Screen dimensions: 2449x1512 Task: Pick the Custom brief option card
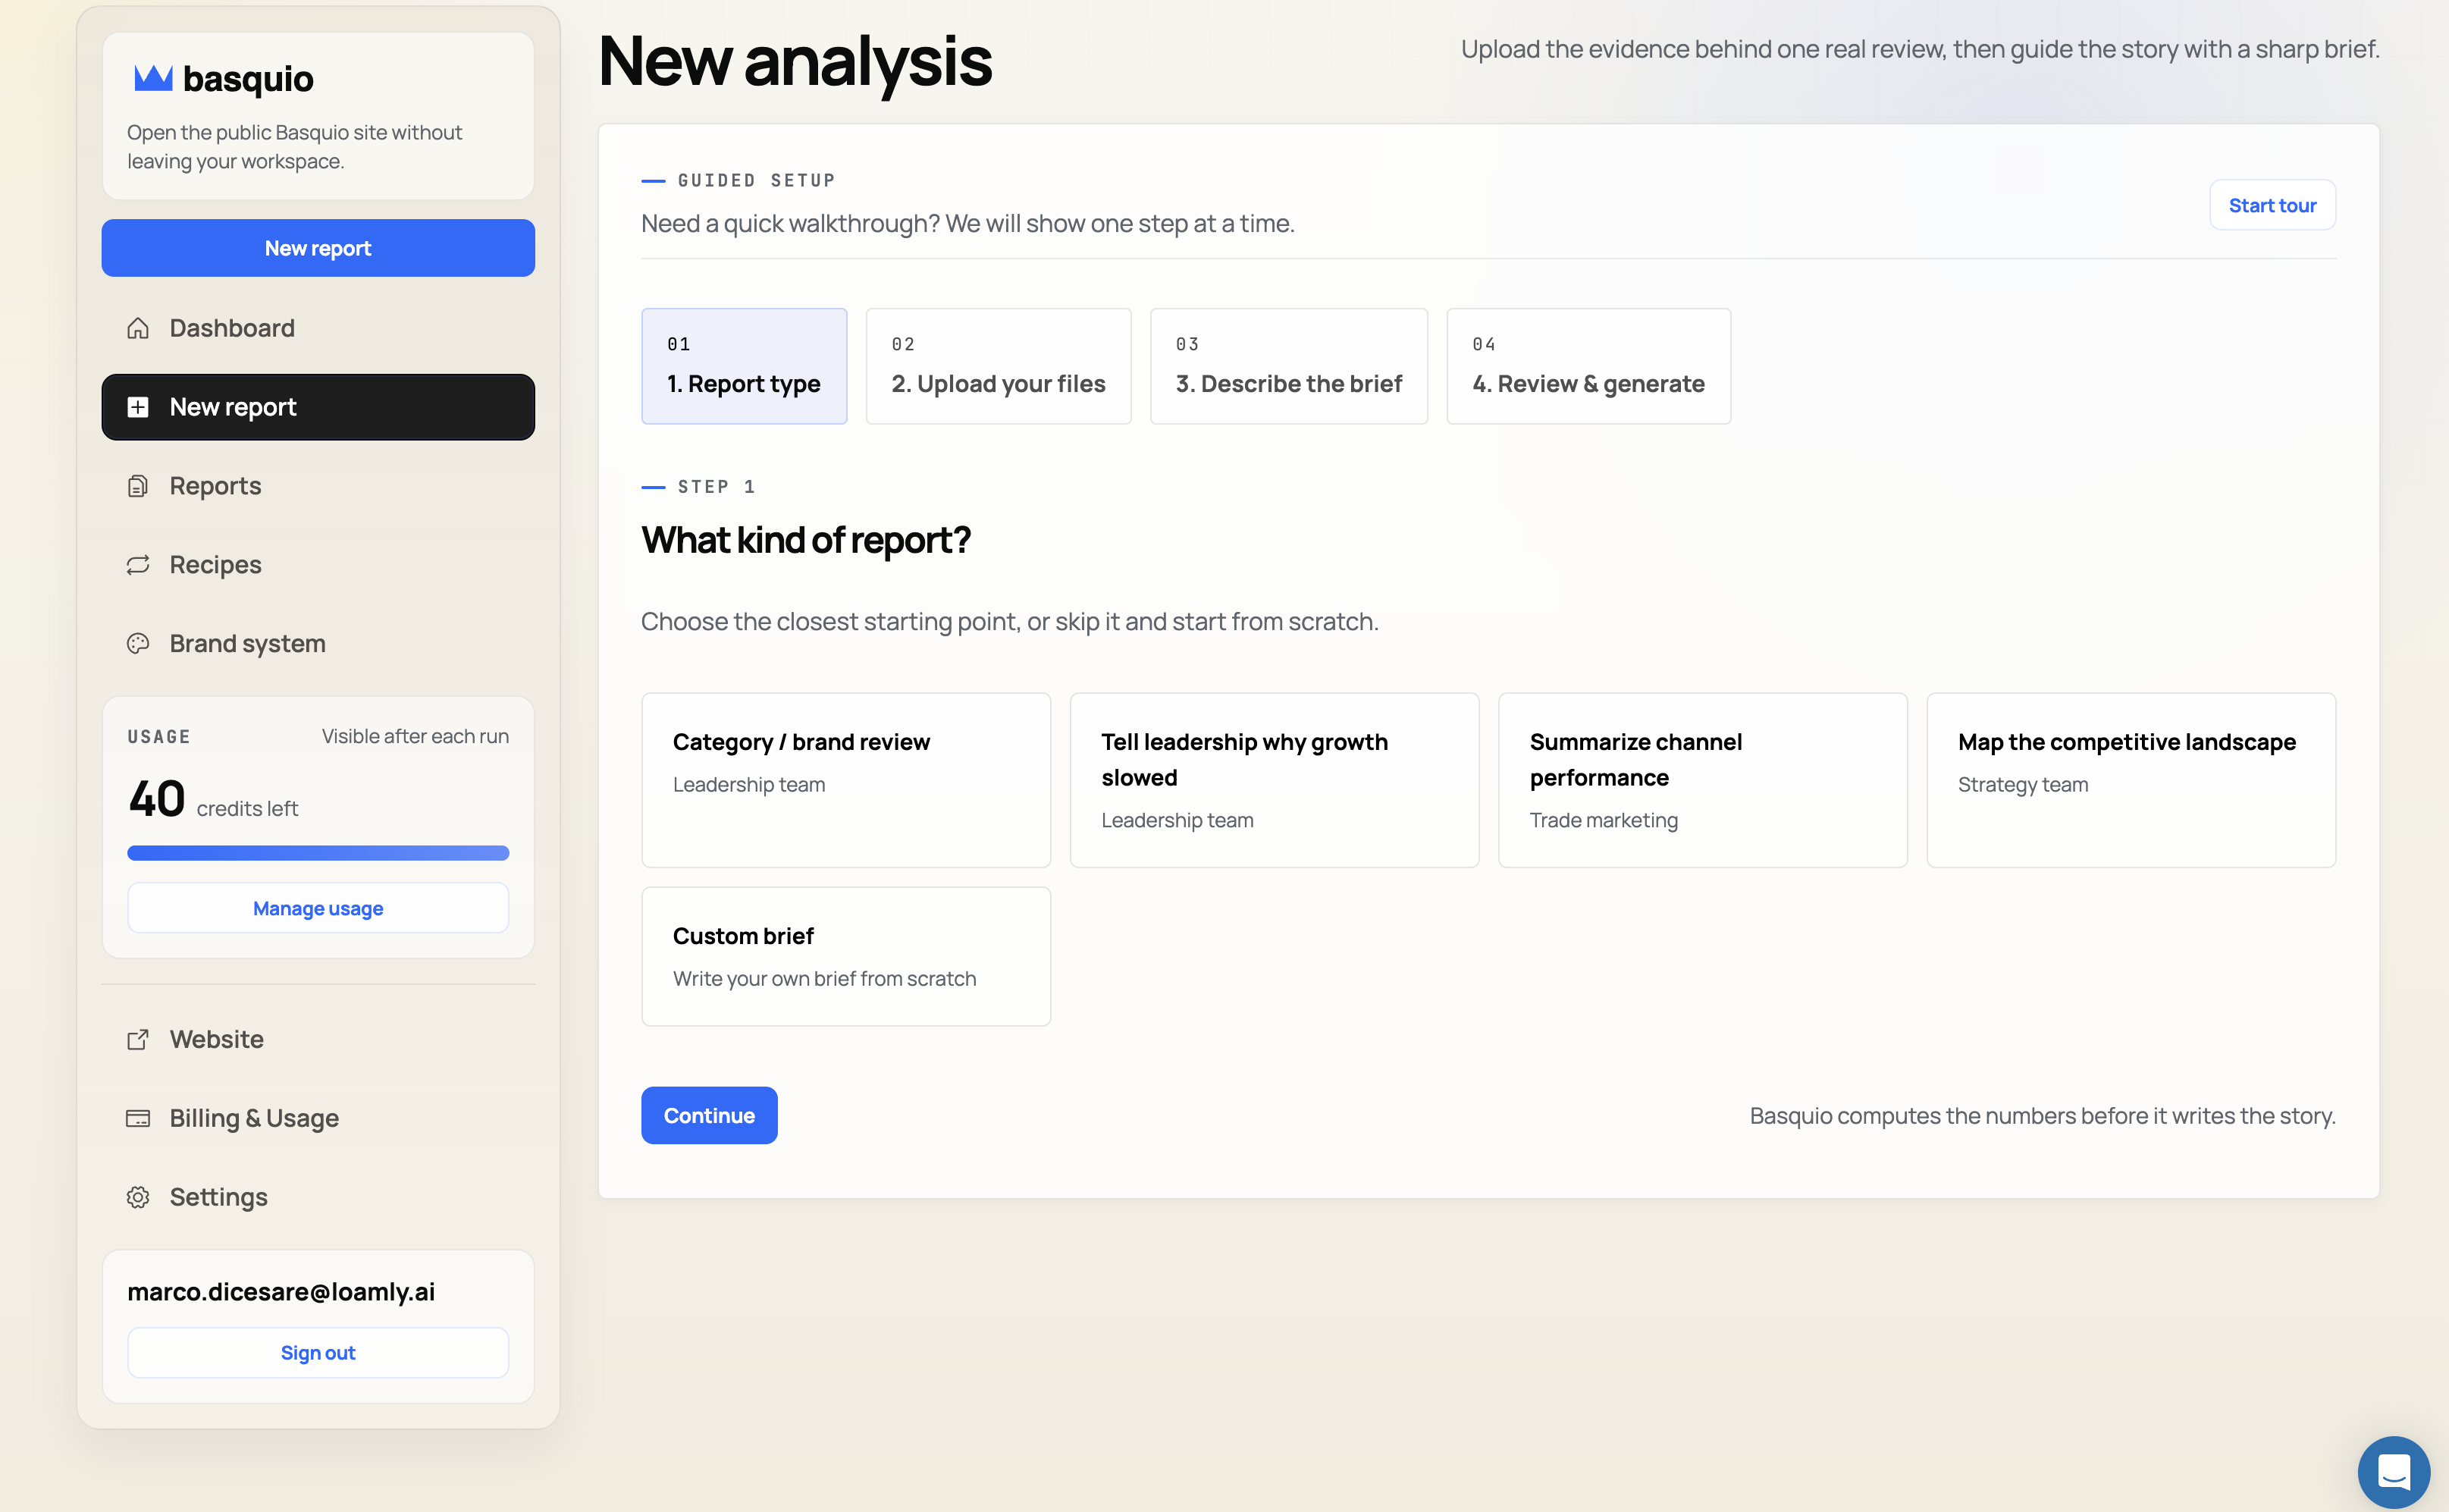click(845, 955)
